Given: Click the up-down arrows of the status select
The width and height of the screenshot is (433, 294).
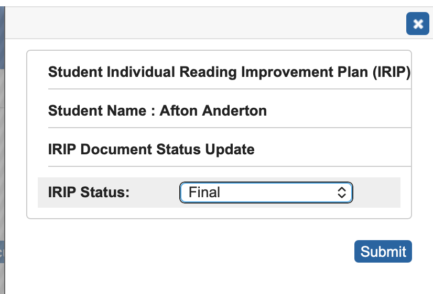Looking at the screenshot, I should (342, 193).
